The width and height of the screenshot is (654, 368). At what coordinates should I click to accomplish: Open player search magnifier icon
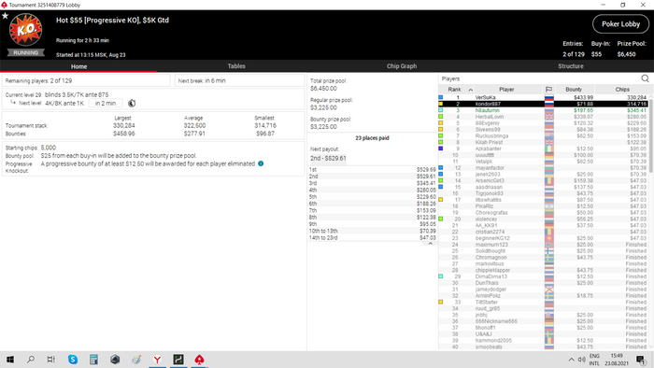[645, 78]
